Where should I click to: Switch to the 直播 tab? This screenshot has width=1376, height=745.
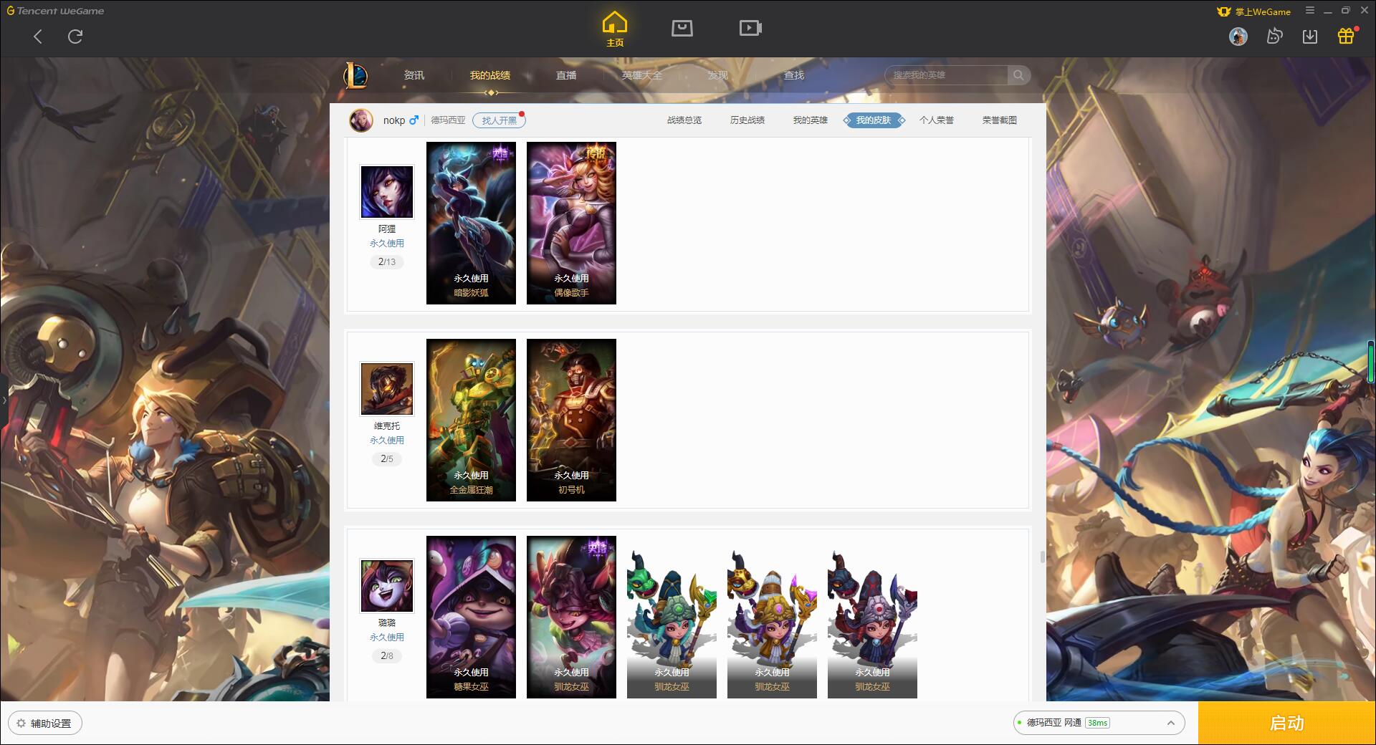click(566, 75)
